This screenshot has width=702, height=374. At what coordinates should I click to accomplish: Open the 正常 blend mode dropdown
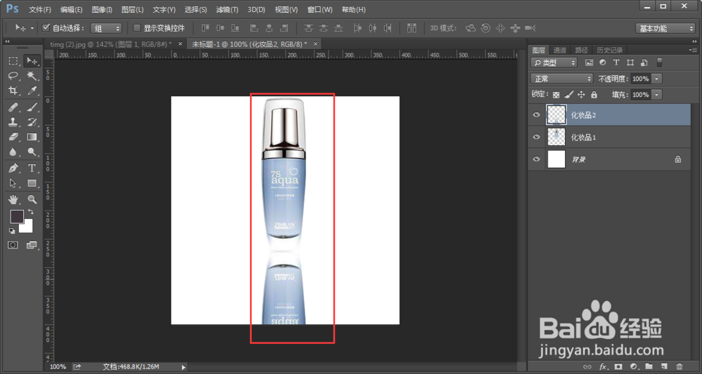coord(562,79)
